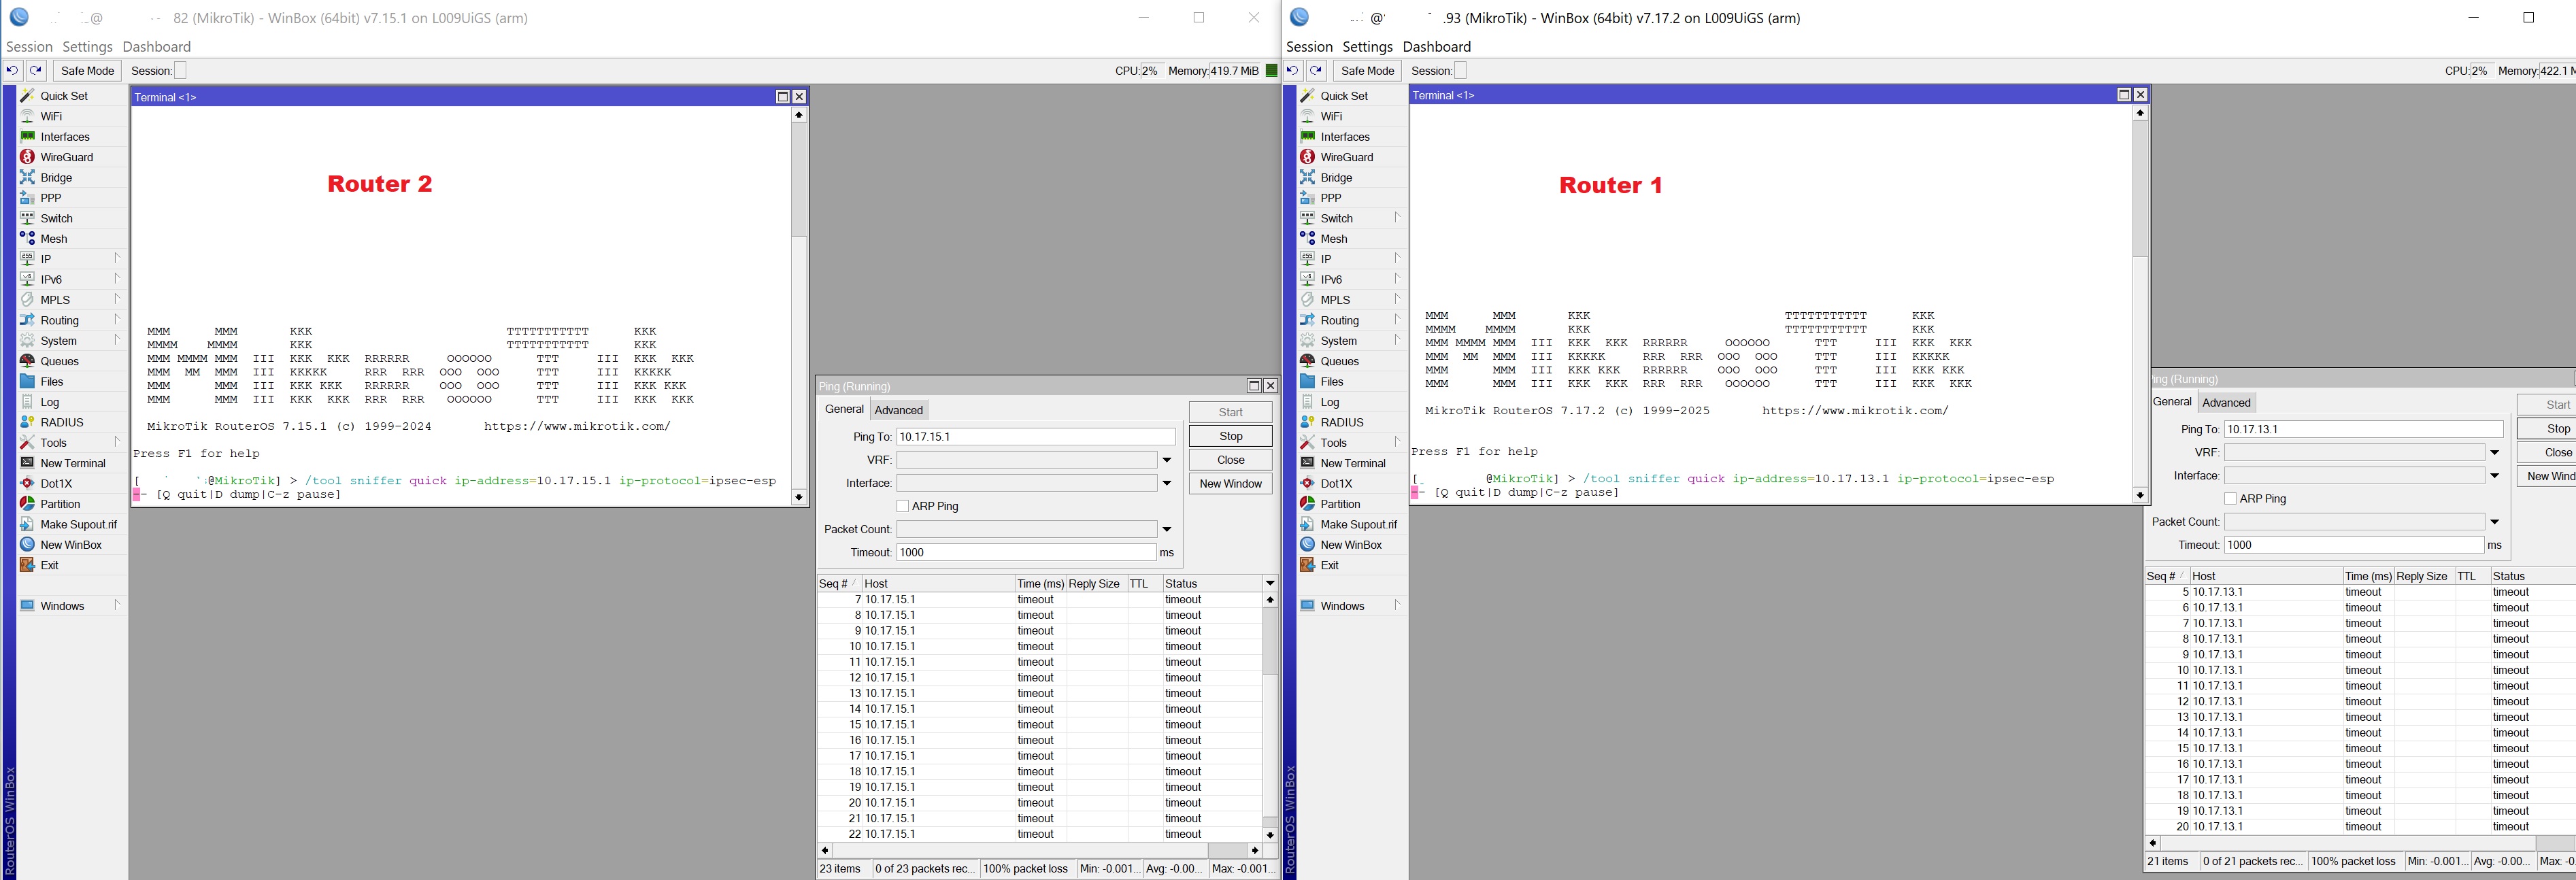Open the VRF dropdown in Router 2 ping dialog
Image resolution: width=2576 pixels, height=880 pixels.
(1166, 459)
